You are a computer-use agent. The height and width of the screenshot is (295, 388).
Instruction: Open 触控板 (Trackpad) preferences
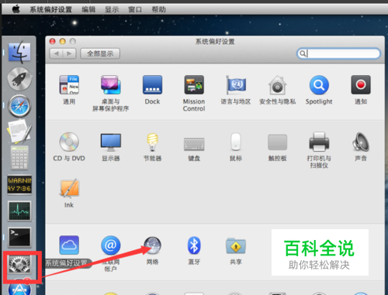coord(277,142)
